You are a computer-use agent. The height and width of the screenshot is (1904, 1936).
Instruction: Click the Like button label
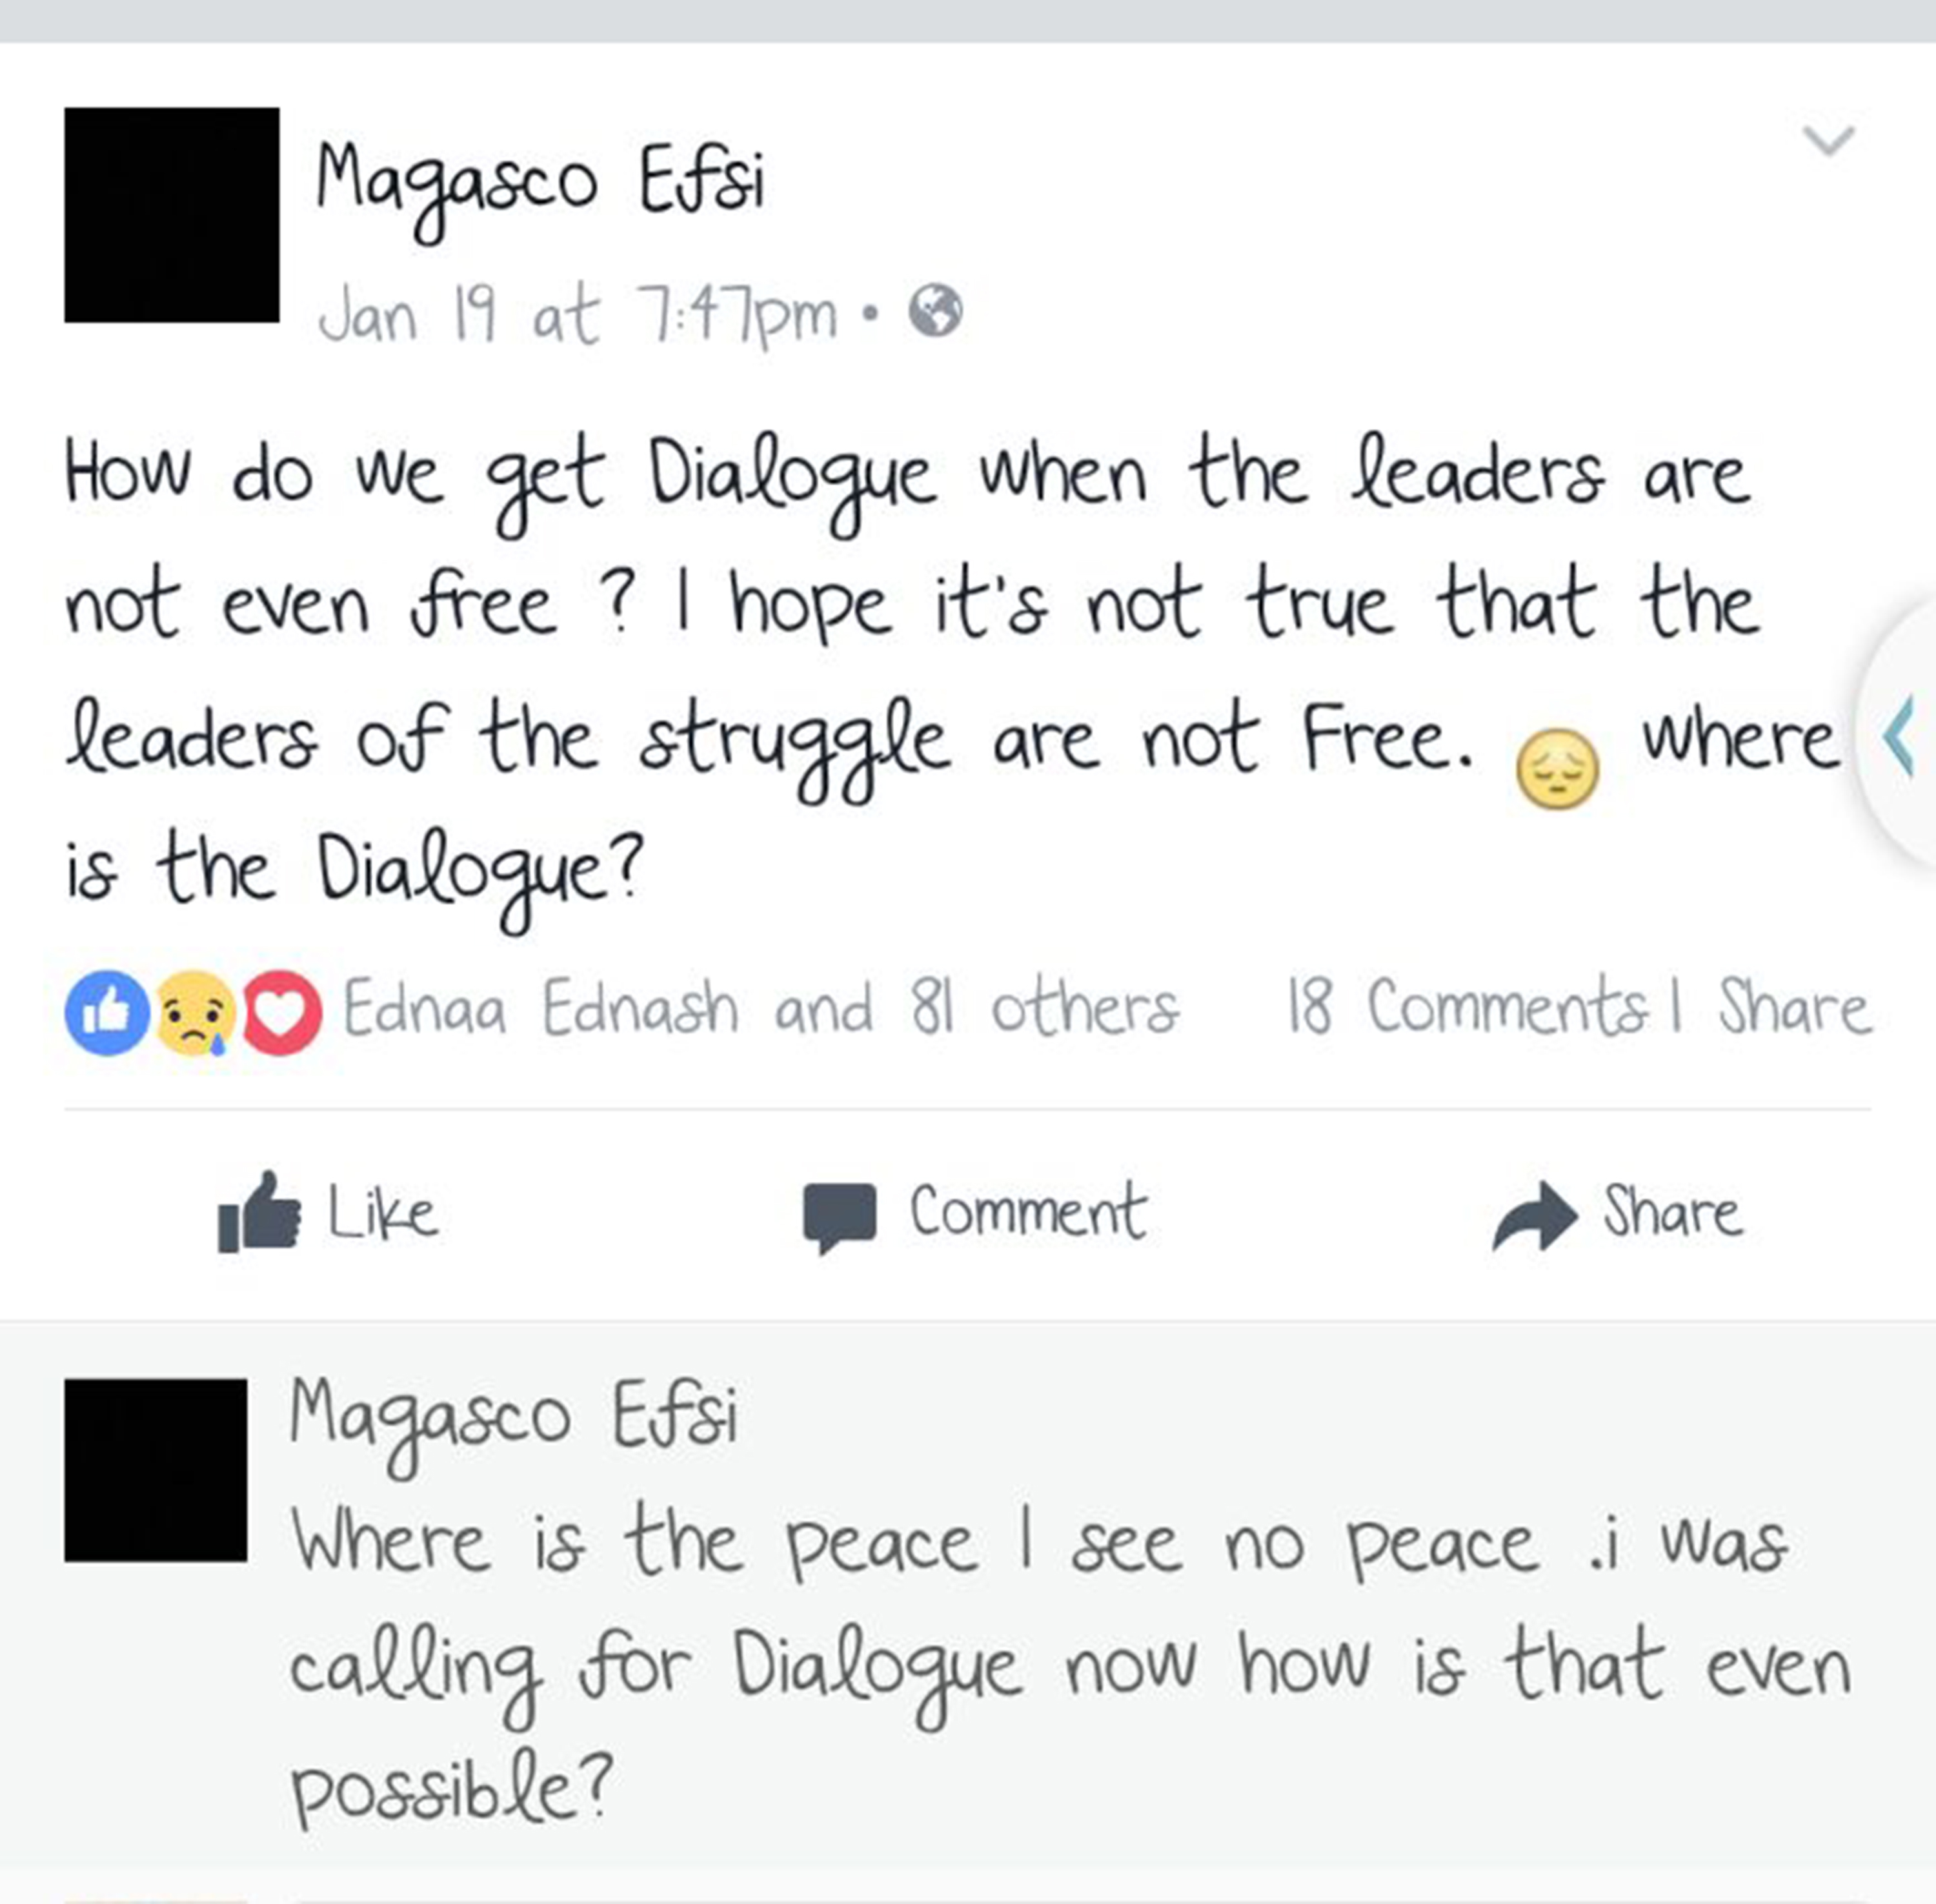pos(384,1212)
